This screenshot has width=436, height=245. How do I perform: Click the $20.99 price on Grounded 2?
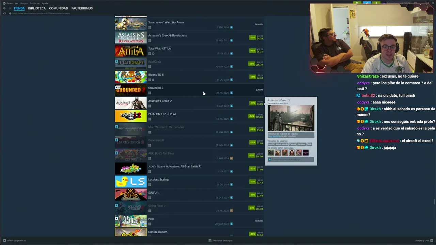[x=259, y=90]
